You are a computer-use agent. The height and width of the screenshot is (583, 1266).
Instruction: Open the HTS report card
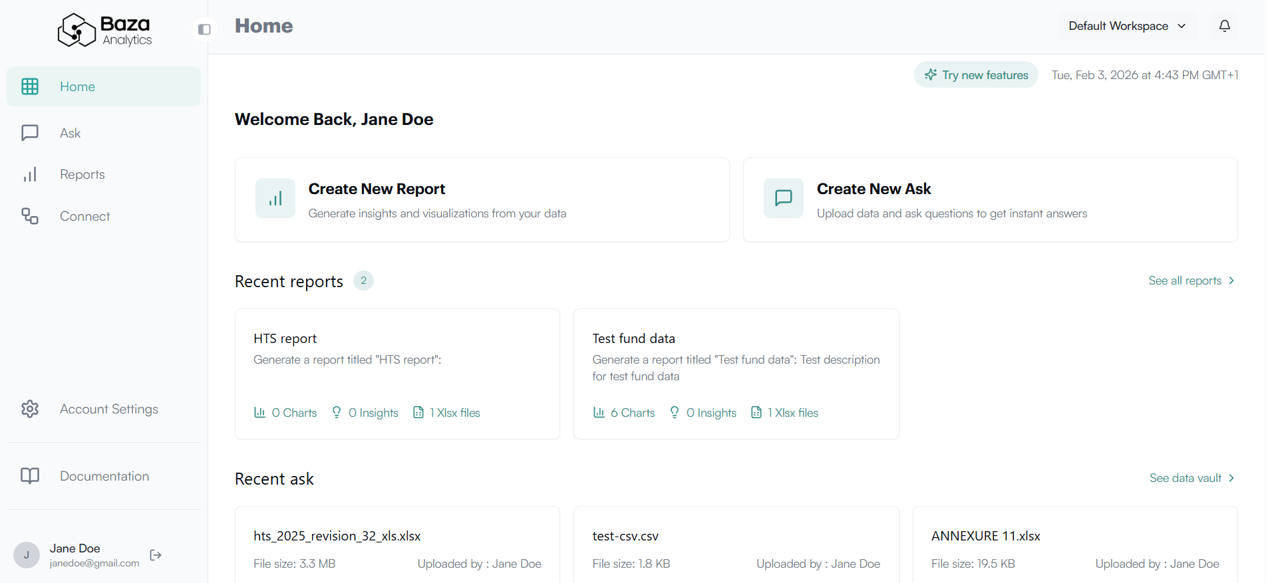pos(397,374)
